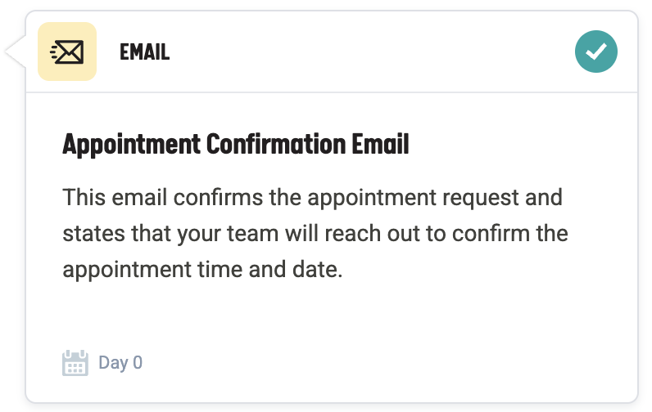
Task: Click the second description line starting "states that"
Action: (315, 234)
